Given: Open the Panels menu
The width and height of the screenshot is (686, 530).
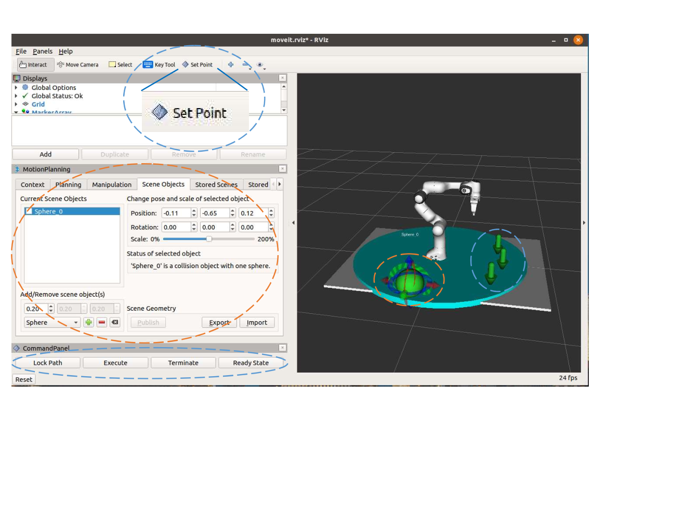Looking at the screenshot, I should coord(43,51).
